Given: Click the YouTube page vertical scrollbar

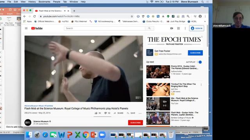Looking at the screenshot, I should click(x=207, y=36).
